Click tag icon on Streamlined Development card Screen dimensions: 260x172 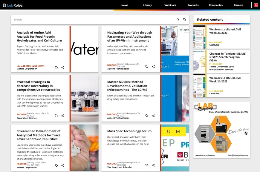pos(56,165)
